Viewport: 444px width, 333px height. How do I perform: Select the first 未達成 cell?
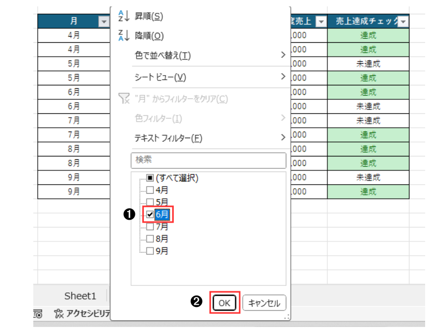point(368,63)
